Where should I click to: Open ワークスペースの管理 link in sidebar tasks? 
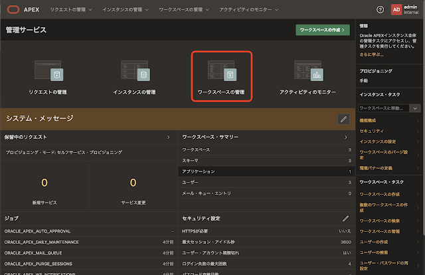pyautogui.click(x=379, y=231)
